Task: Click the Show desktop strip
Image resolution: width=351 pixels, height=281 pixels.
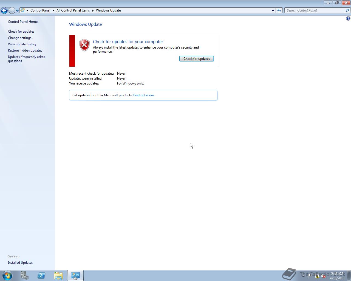Action: point(349,276)
